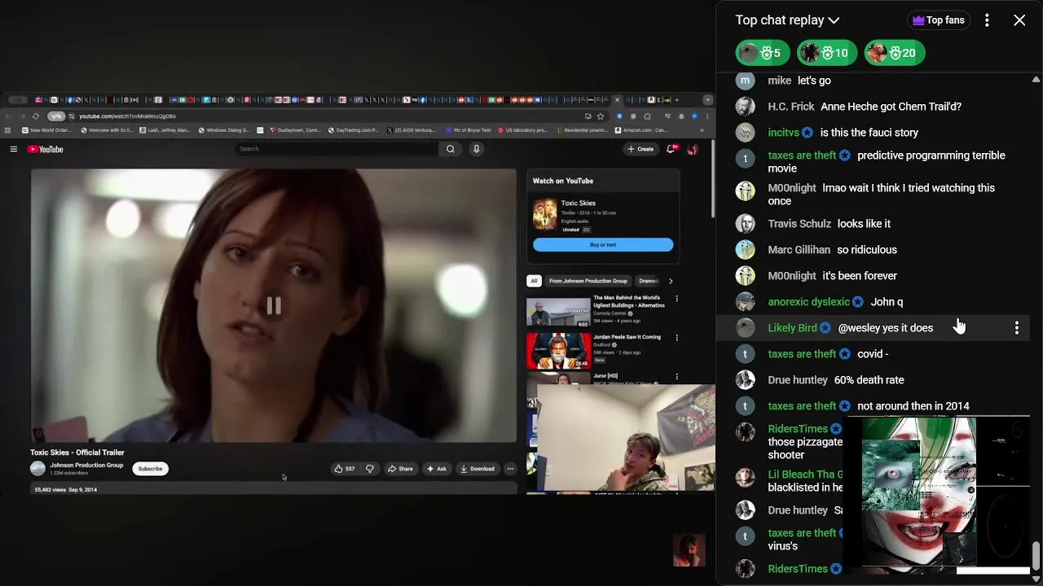The height and width of the screenshot is (586, 1043).
Task: Click the YouTube search magnifier button
Action: coord(450,149)
